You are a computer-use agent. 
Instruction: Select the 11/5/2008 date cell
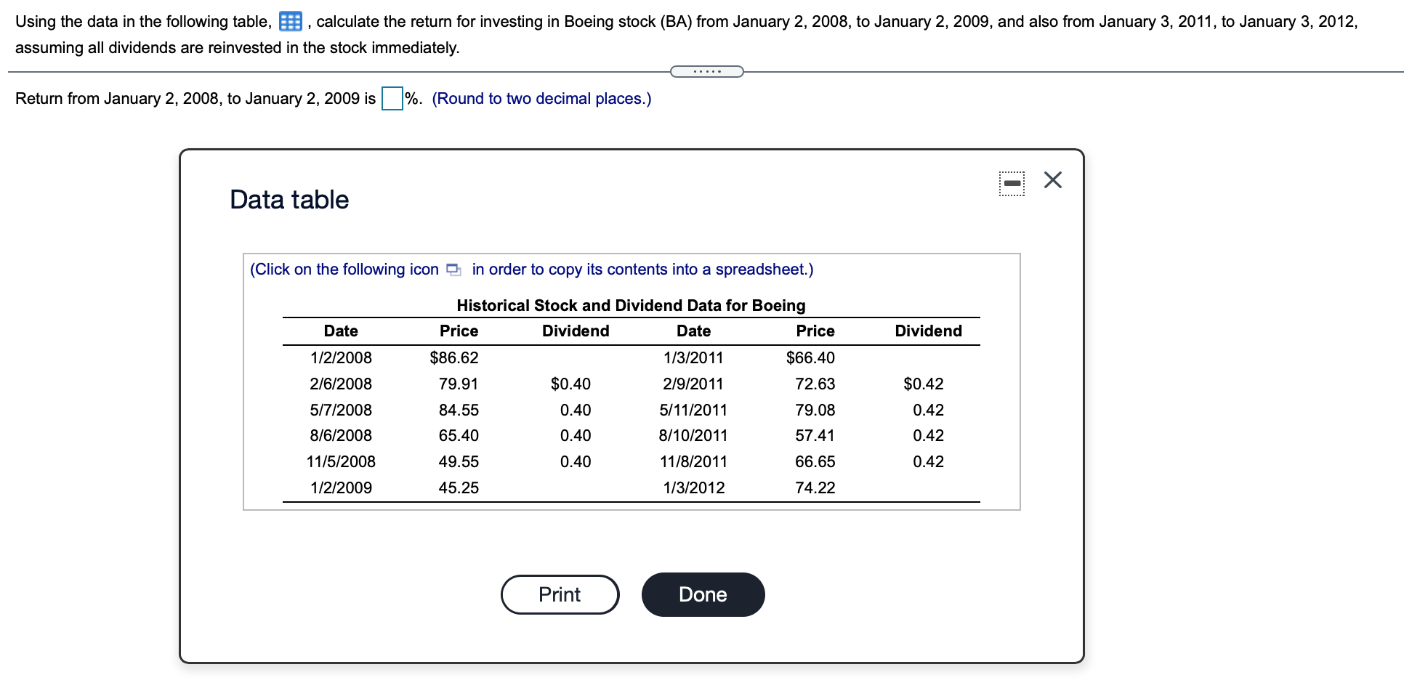click(x=341, y=461)
